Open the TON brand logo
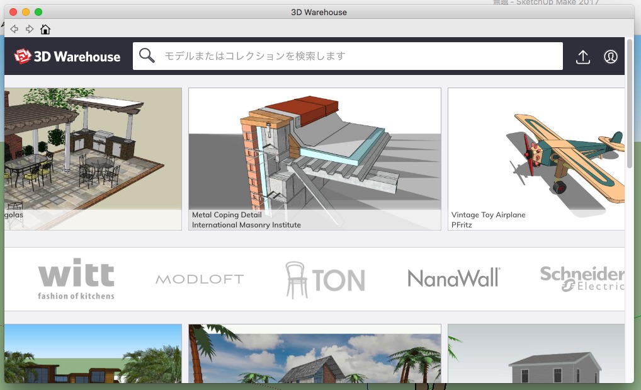This screenshot has height=390, width=641. point(325,280)
